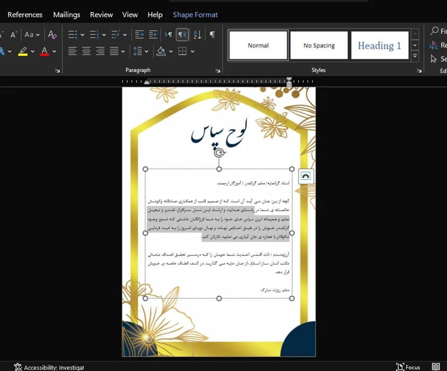The width and height of the screenshot is (447, 371).
Task: Open Accessibility: Investigate status
Action: (x=49, y=367)
